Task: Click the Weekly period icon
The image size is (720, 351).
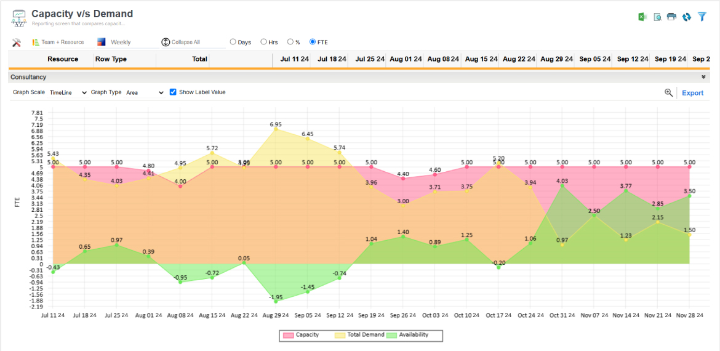Action: coord(102,42)
